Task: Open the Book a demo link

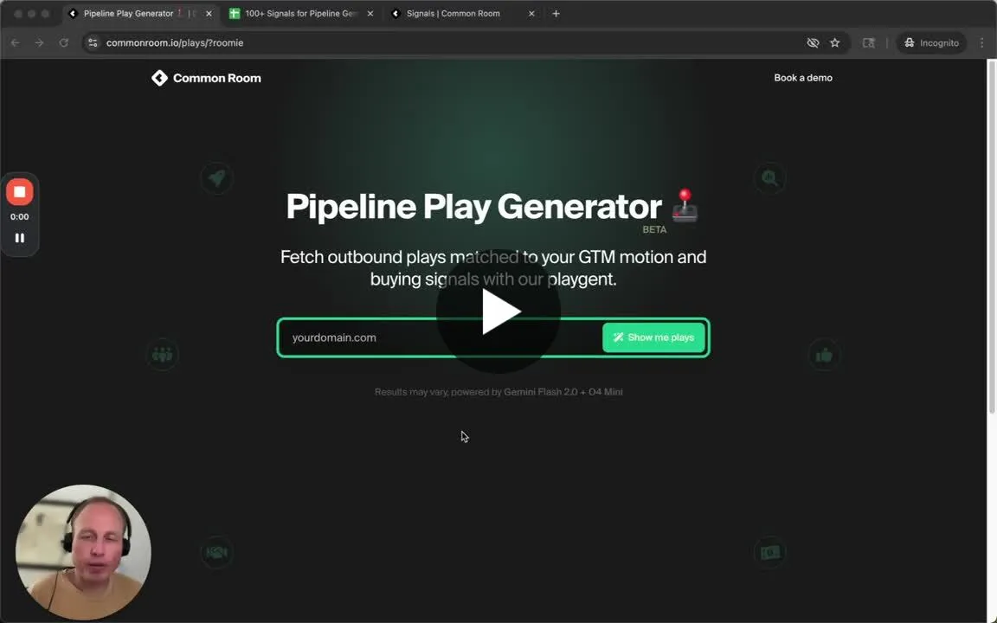Action: click(x=802, y=78)
